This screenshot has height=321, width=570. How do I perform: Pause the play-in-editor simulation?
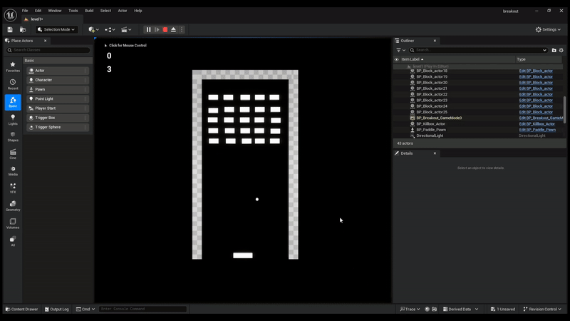[x=148, y=29]
